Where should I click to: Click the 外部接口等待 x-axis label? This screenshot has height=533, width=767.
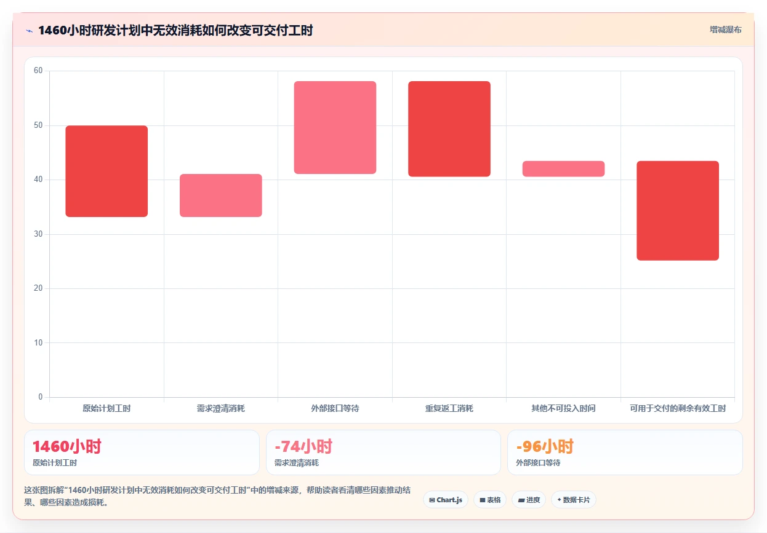coord(335,408)
